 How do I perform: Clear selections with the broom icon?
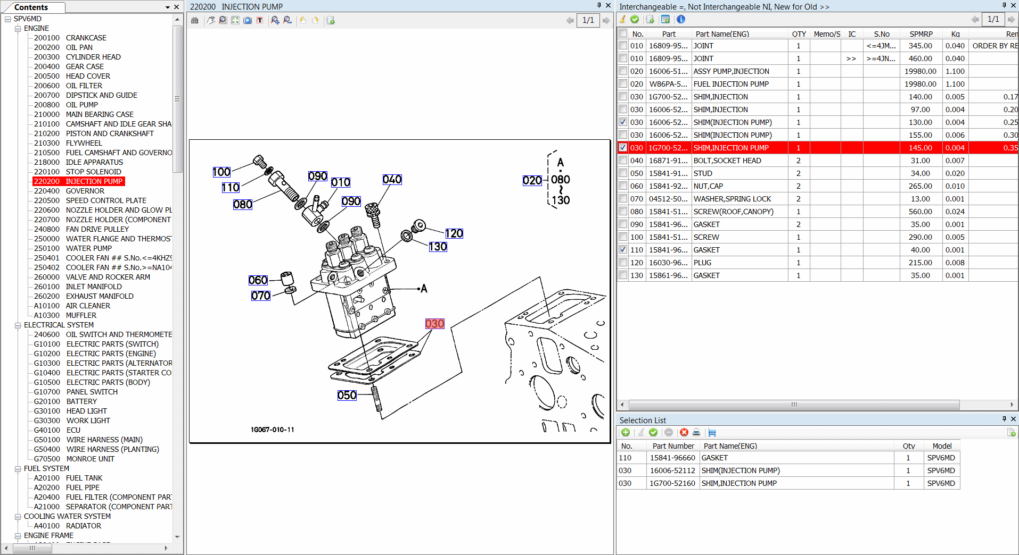(622, 20)
